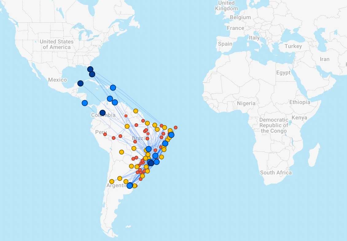The height and width of the screenshot is (241, 347).
Task: Select the westernmost yellow marker in Argentina
Action: coord(112,182)
